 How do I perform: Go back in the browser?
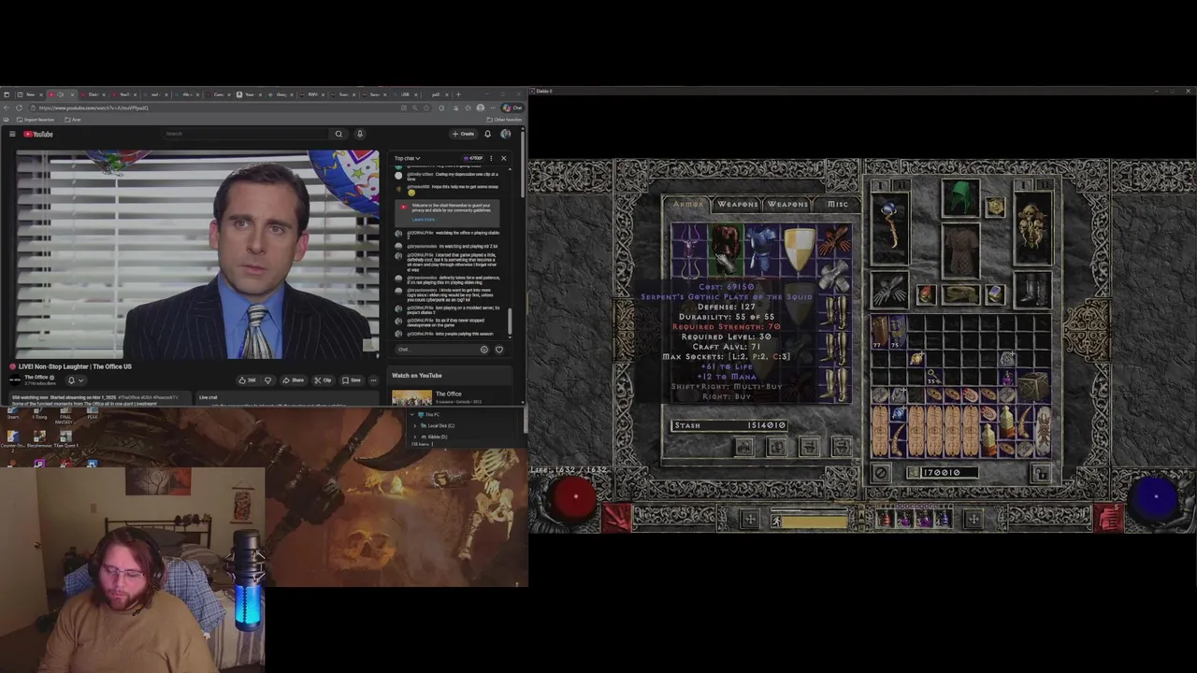click(7, 107)
